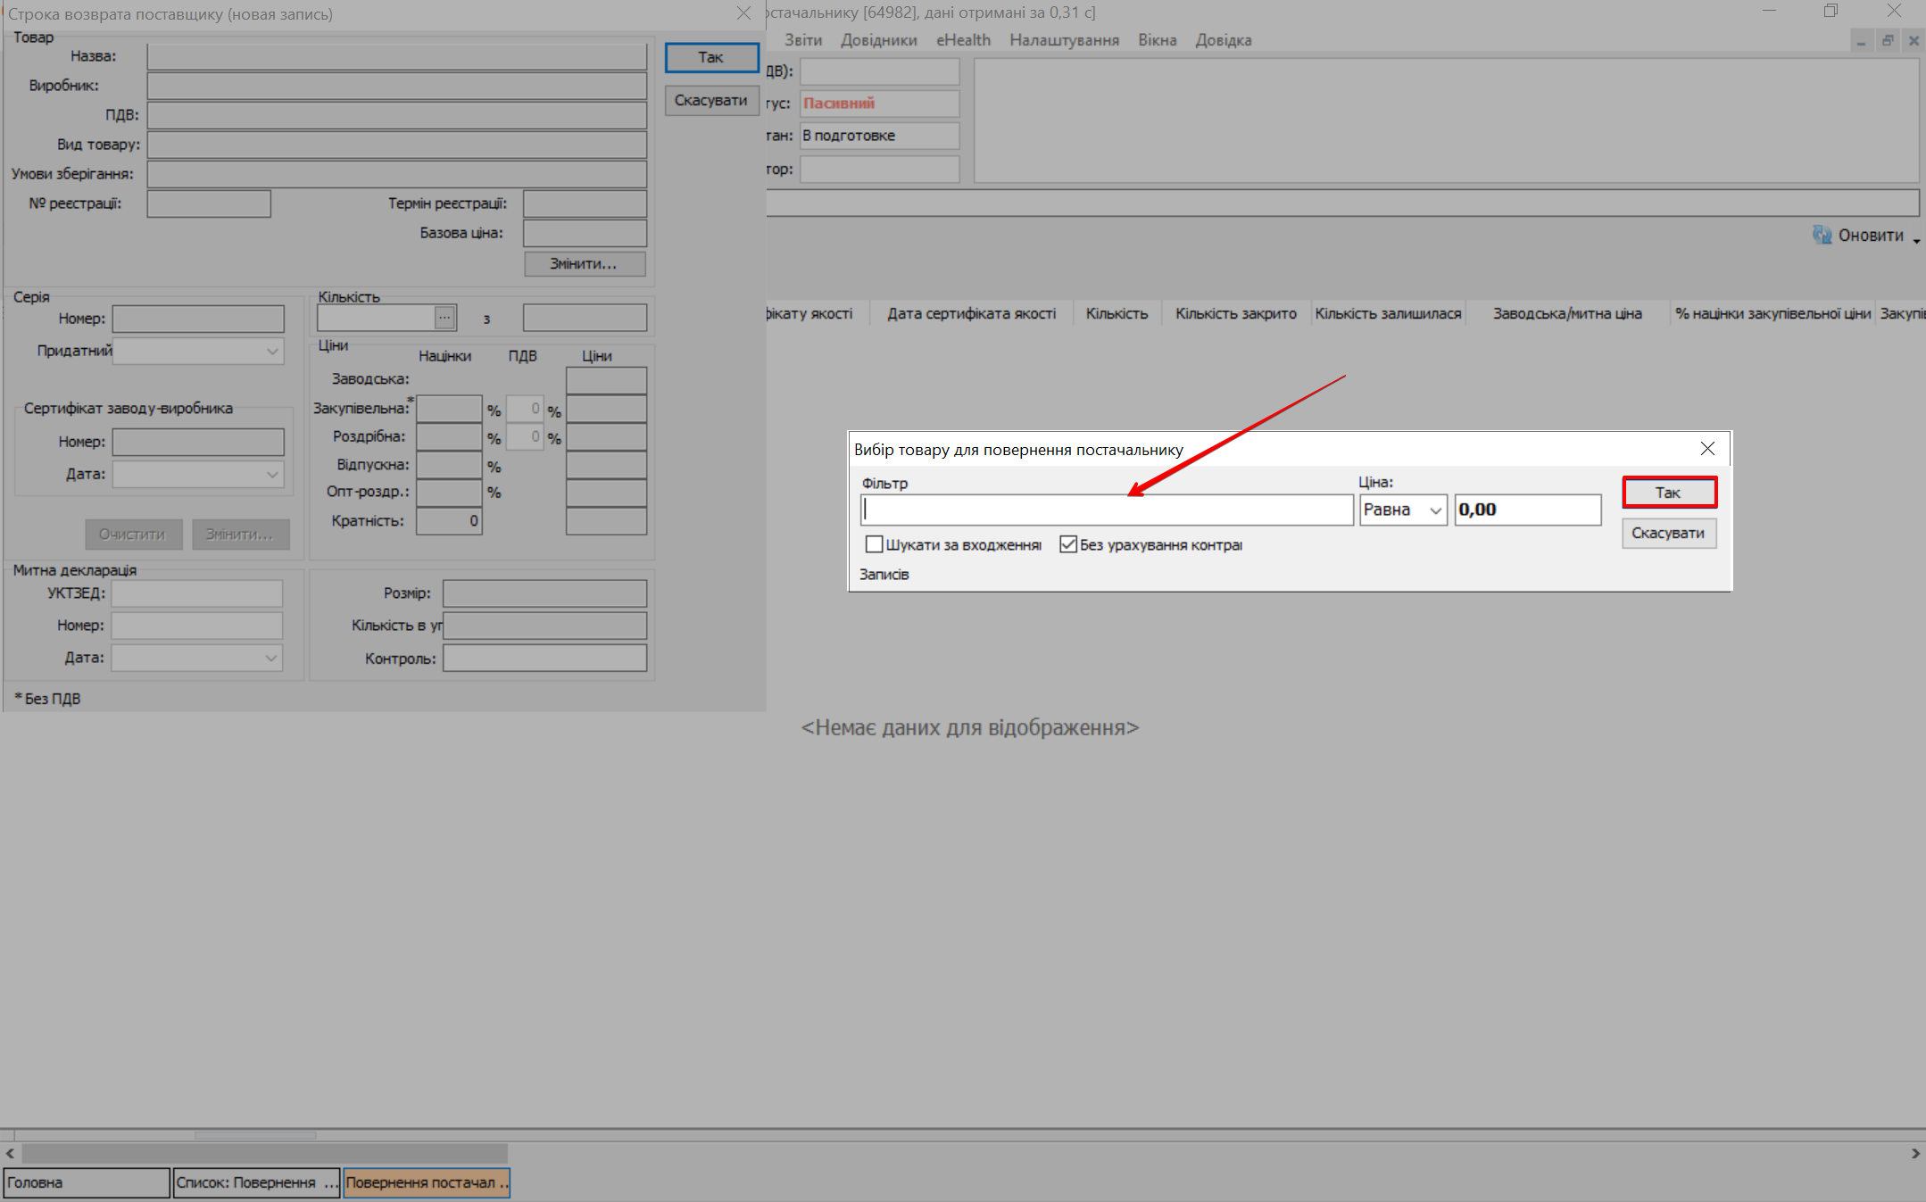Screen dimensions: 1926x1202
Task: Click the right scroll arrow at bottom
Action: tap(1915, 1153)
